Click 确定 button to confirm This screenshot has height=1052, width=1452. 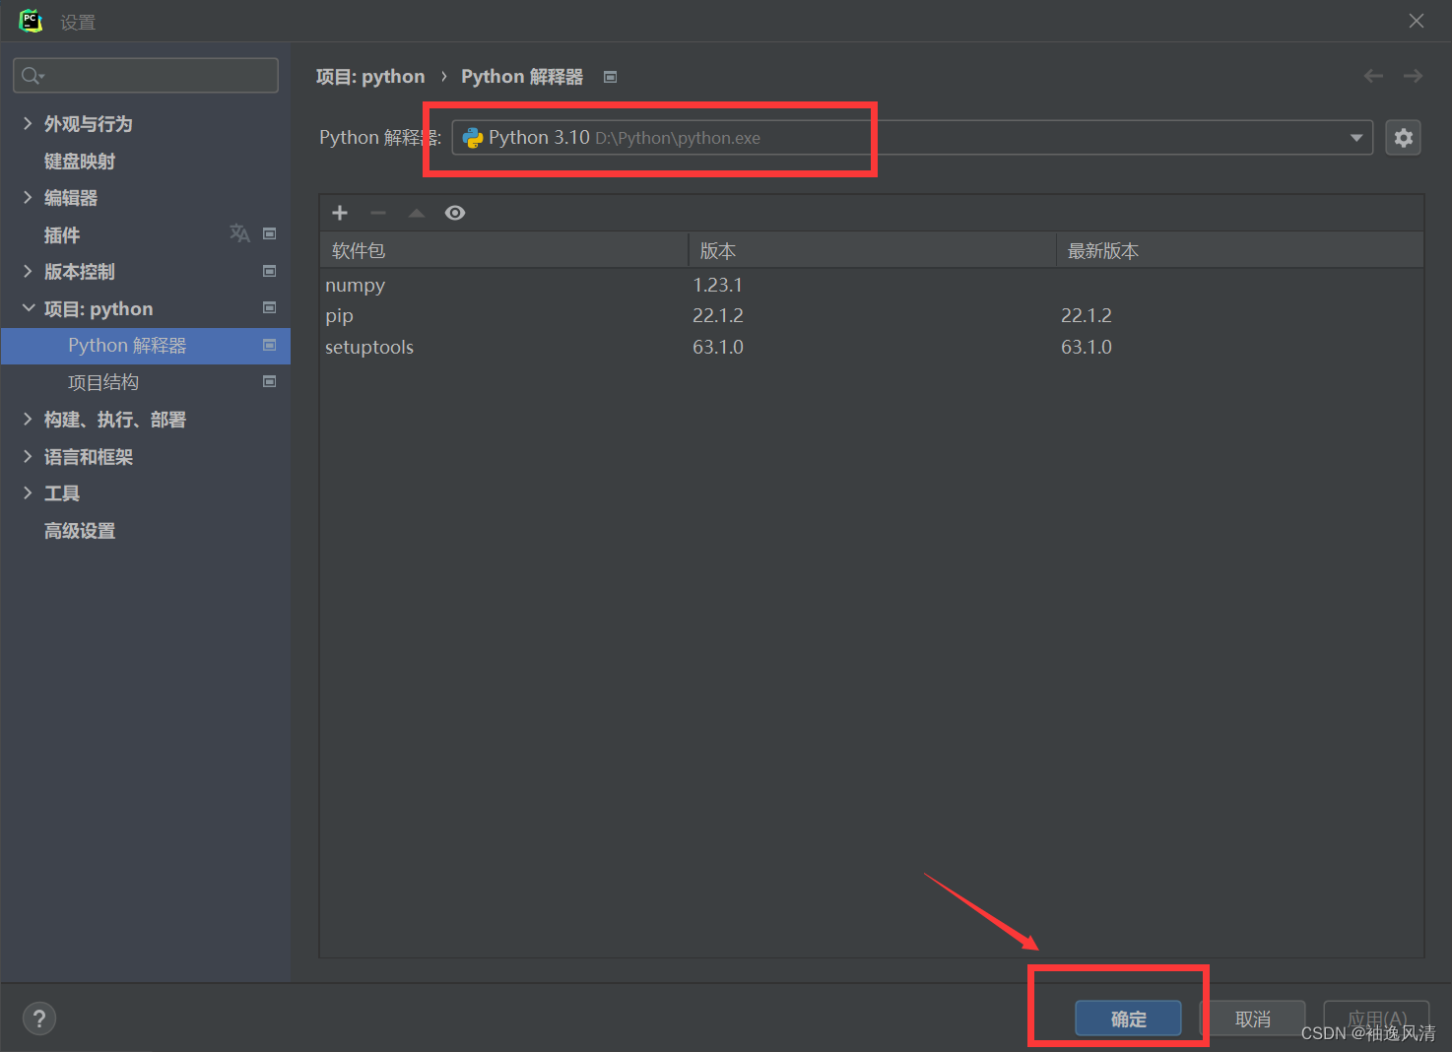point(1128,1019)
